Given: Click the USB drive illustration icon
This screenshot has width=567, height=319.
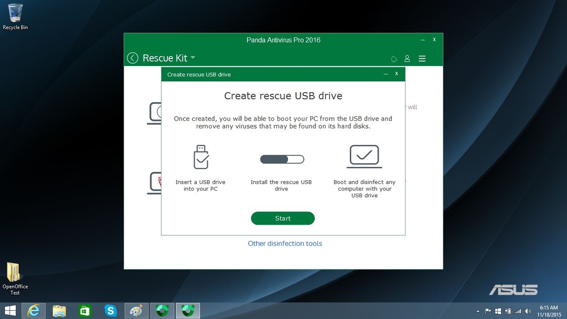Looking at the screenshot, I should tap(201, 157).
